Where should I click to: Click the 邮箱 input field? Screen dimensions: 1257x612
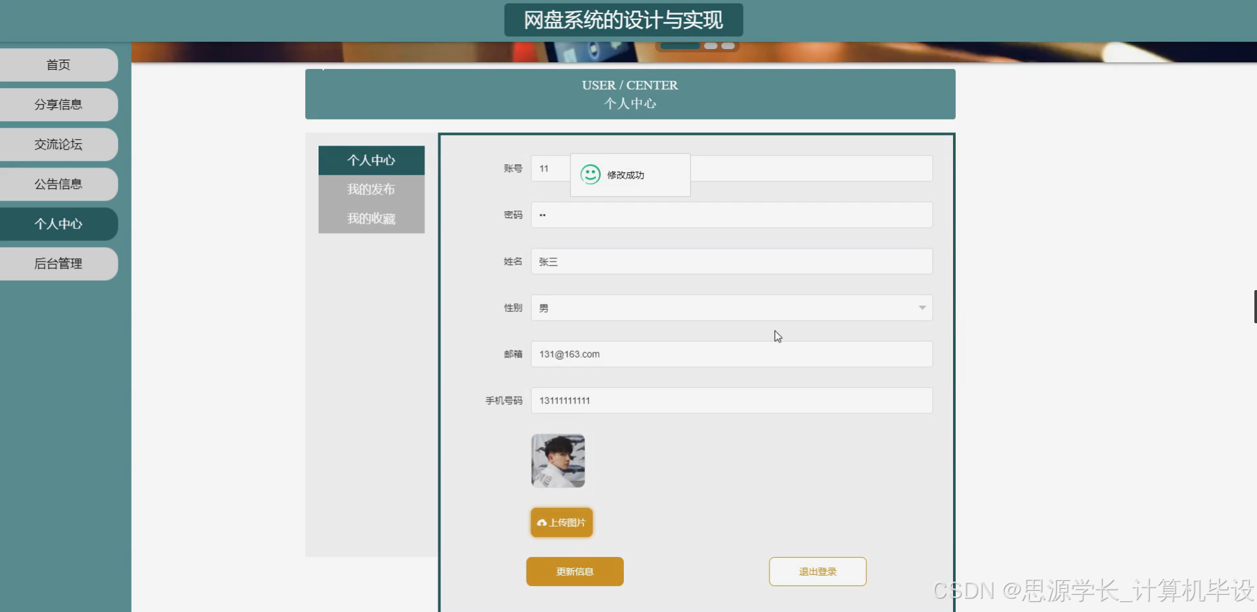click(730, 354)
